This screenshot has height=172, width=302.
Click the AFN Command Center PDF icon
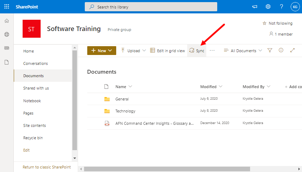(x=107, y=123)
